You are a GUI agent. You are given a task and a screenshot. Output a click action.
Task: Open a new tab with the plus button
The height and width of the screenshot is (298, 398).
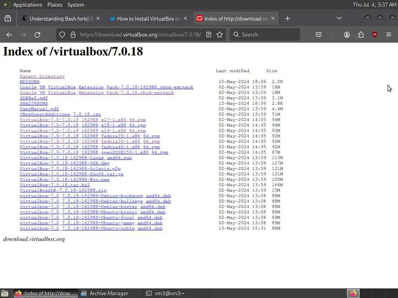point(287,19)
